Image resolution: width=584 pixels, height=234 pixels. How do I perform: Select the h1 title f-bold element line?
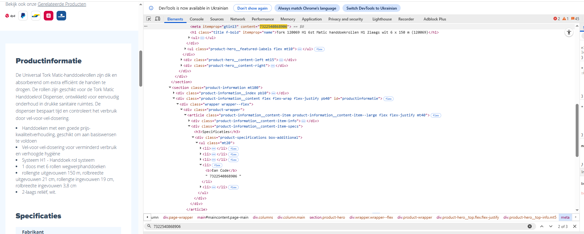click(314, 32)
